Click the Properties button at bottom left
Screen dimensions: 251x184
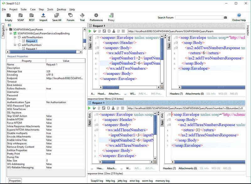point(15,181)
